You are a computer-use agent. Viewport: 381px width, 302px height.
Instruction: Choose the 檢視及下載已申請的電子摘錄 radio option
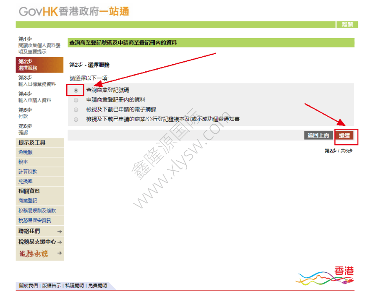click(76, 110)
